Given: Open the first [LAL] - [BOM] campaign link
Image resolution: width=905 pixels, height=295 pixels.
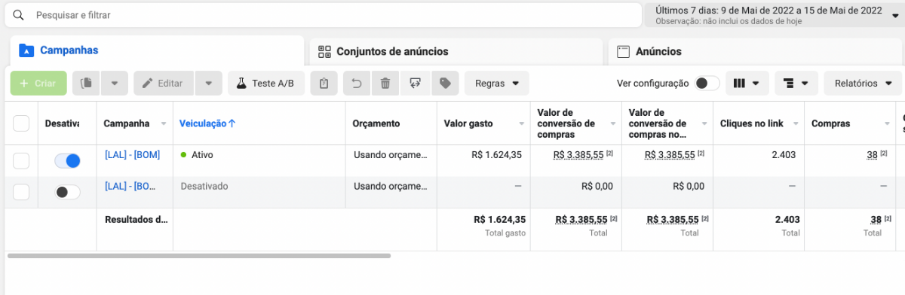Looking at the screenshot, I should [132, 154].
